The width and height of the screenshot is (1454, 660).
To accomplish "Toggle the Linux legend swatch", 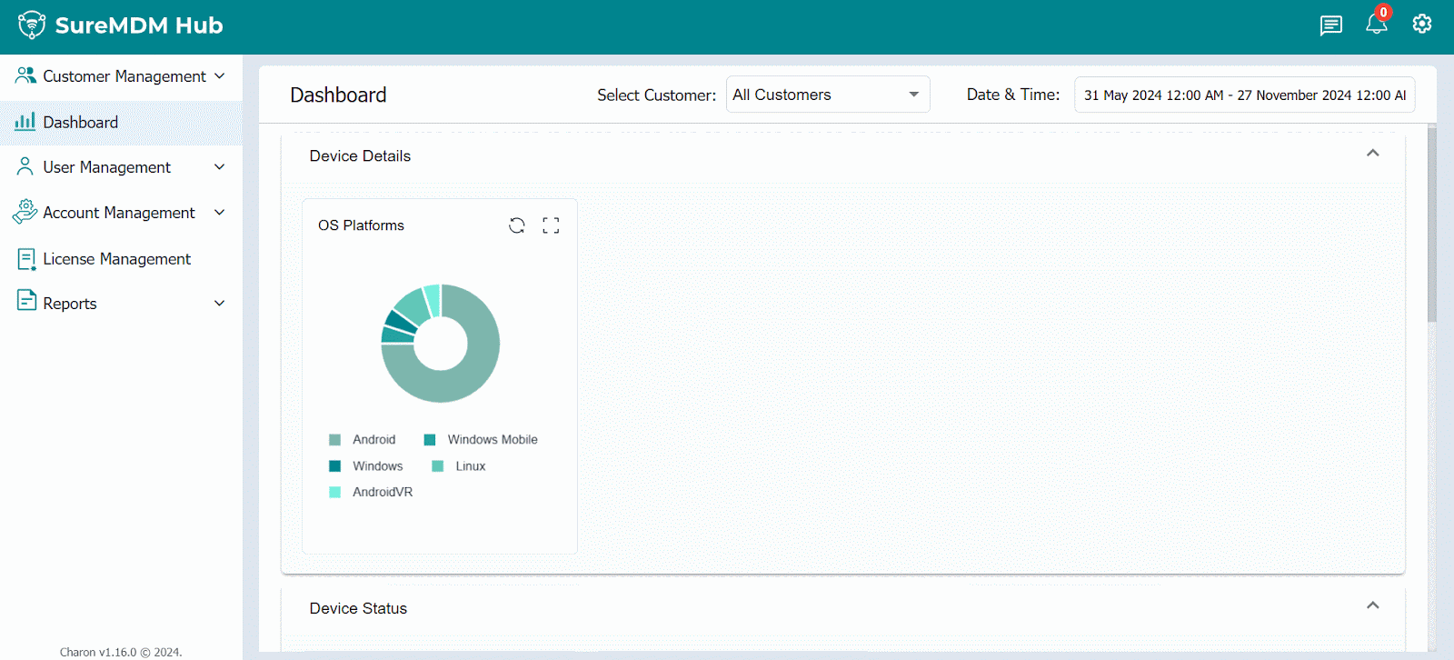I will pos(437,466).
